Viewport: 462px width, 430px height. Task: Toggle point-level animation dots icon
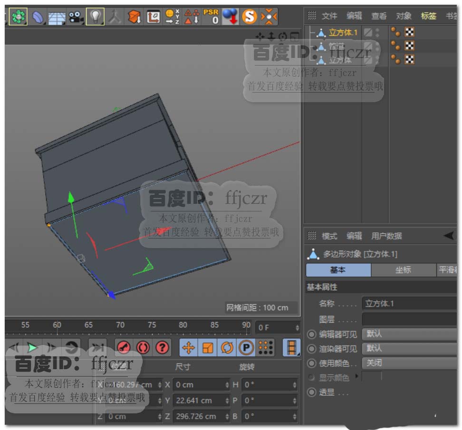pyautogui.click(x=266, y=348)
